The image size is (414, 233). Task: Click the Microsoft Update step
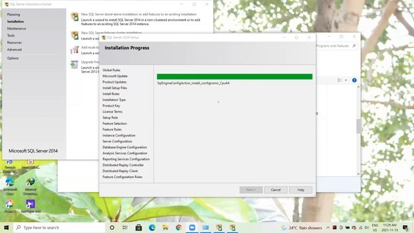(115, 76)
